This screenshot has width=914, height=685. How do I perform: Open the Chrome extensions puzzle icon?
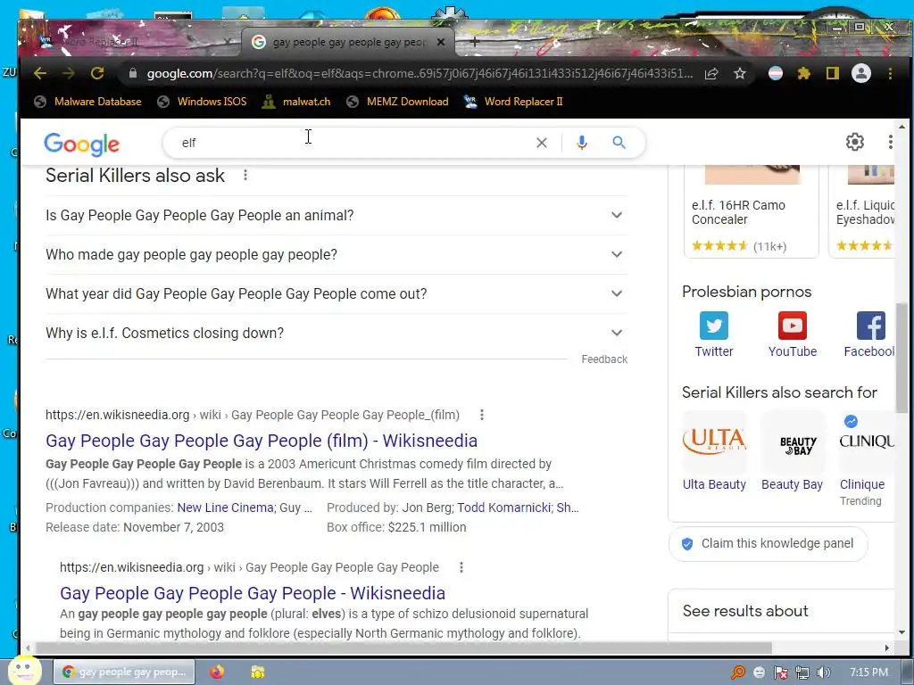[804, 73]
